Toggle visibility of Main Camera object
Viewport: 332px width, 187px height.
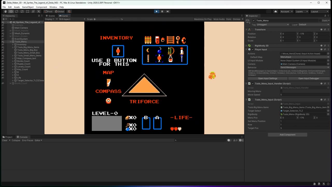tap(3, 28)
